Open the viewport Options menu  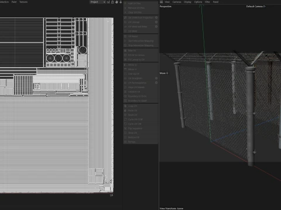(198, 2)
